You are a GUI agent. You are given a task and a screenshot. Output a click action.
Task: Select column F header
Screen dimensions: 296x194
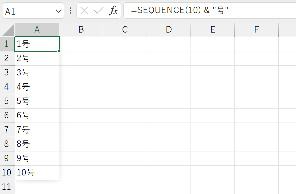[257, 30]
